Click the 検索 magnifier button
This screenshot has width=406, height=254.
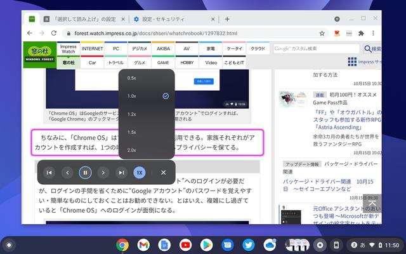pos(372,49)
